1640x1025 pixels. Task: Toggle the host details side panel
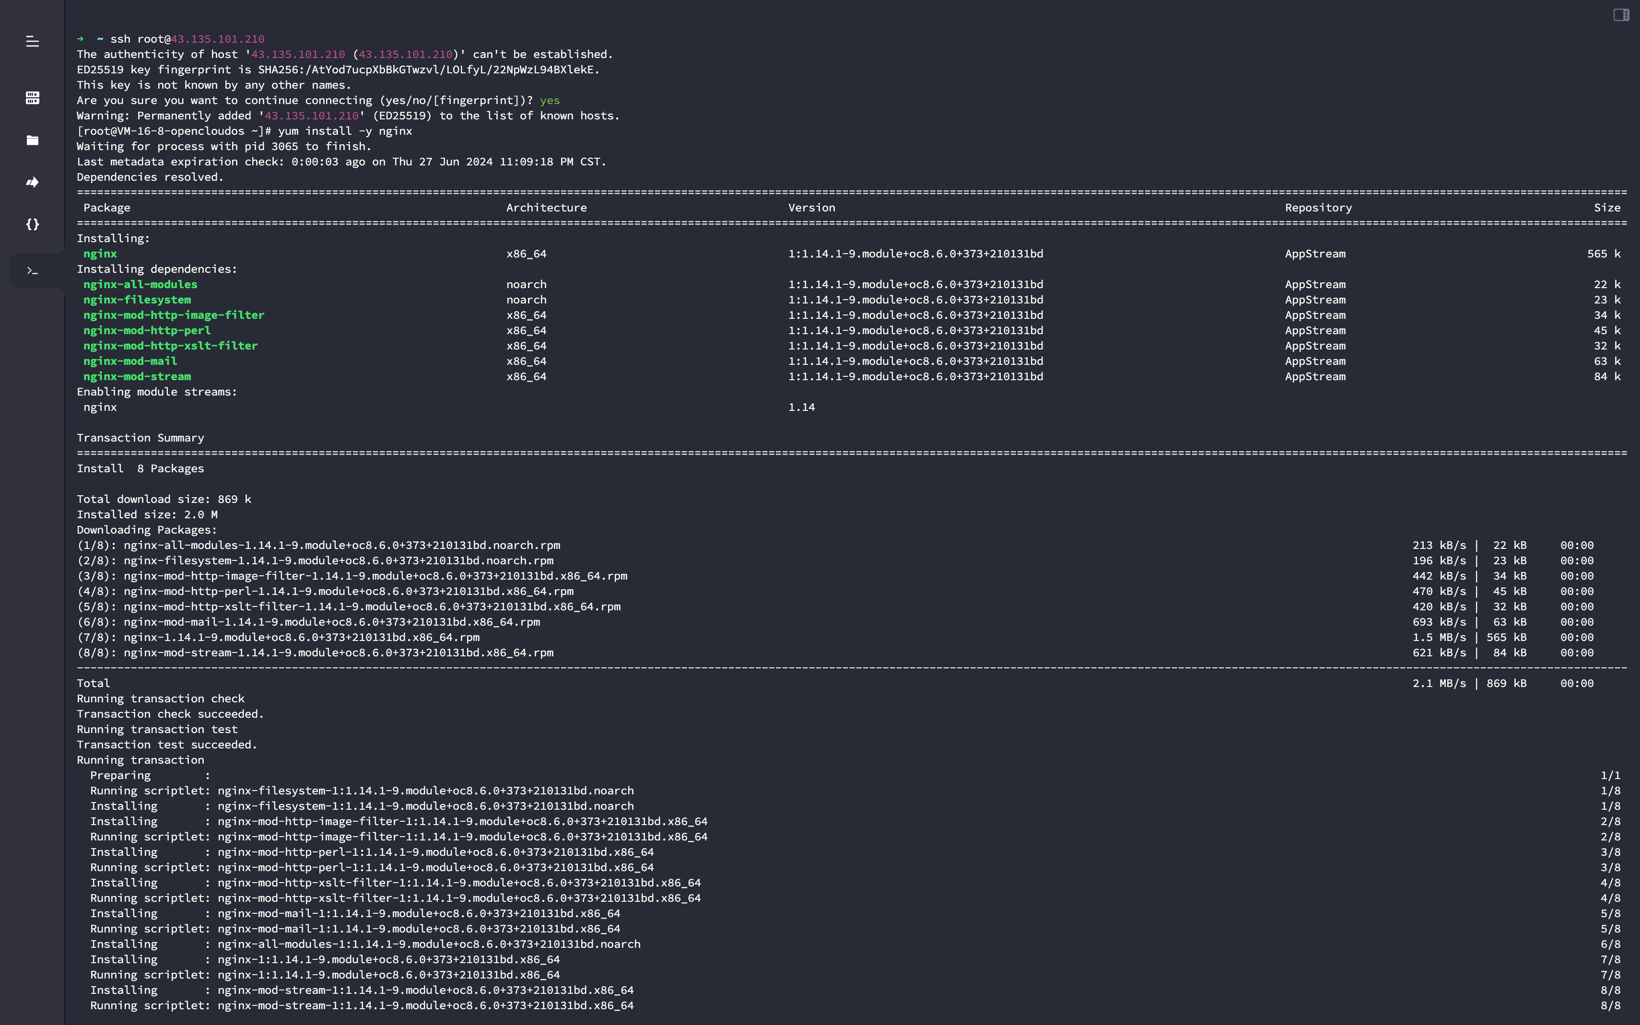click(x=1621, y=14)
